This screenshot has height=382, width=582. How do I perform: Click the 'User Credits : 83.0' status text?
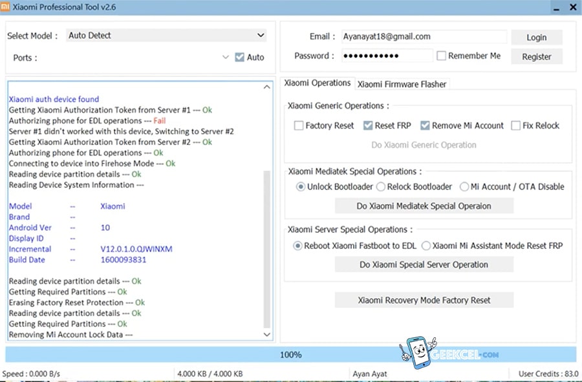click(x=548, y=374)
